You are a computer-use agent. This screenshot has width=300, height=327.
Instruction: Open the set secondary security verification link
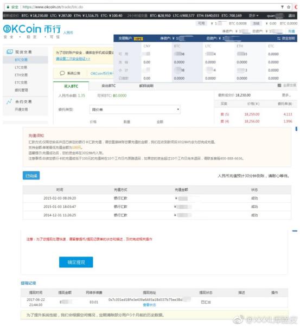pos(73,59)
